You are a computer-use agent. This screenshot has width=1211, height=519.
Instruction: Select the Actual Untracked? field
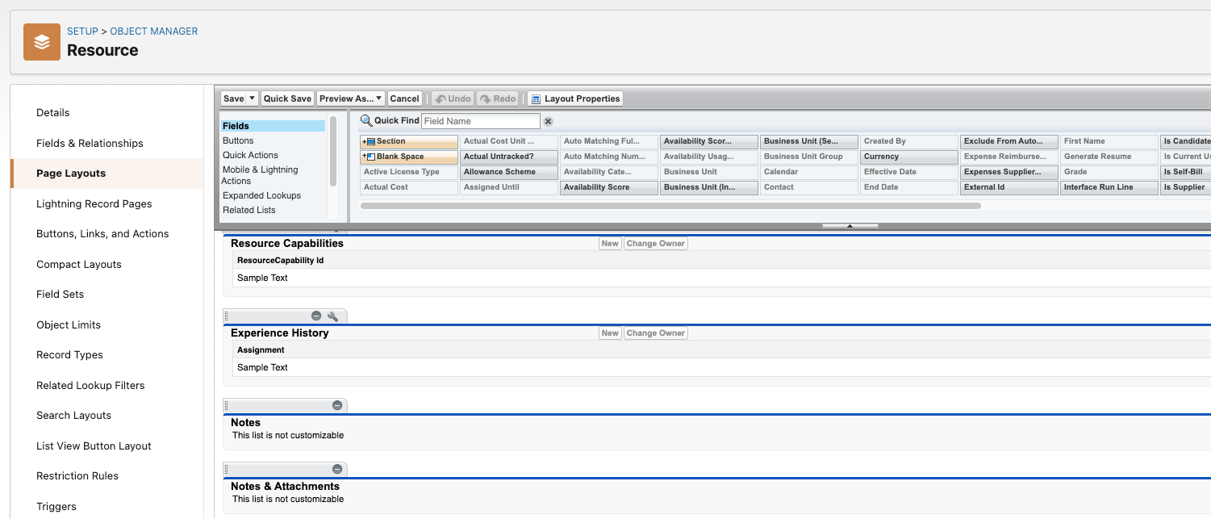509,157
